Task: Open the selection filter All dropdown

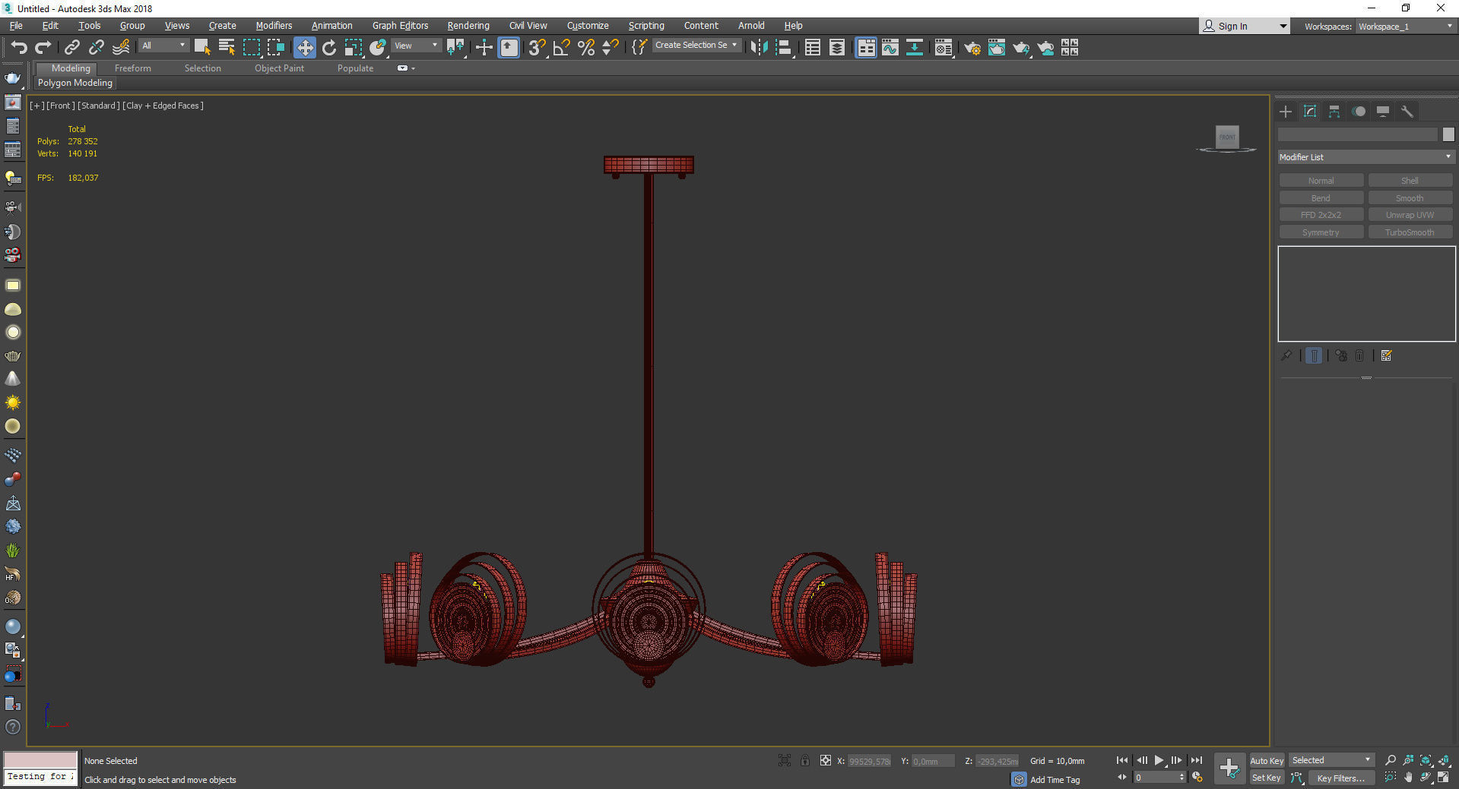Action: (x=163, y=46)
